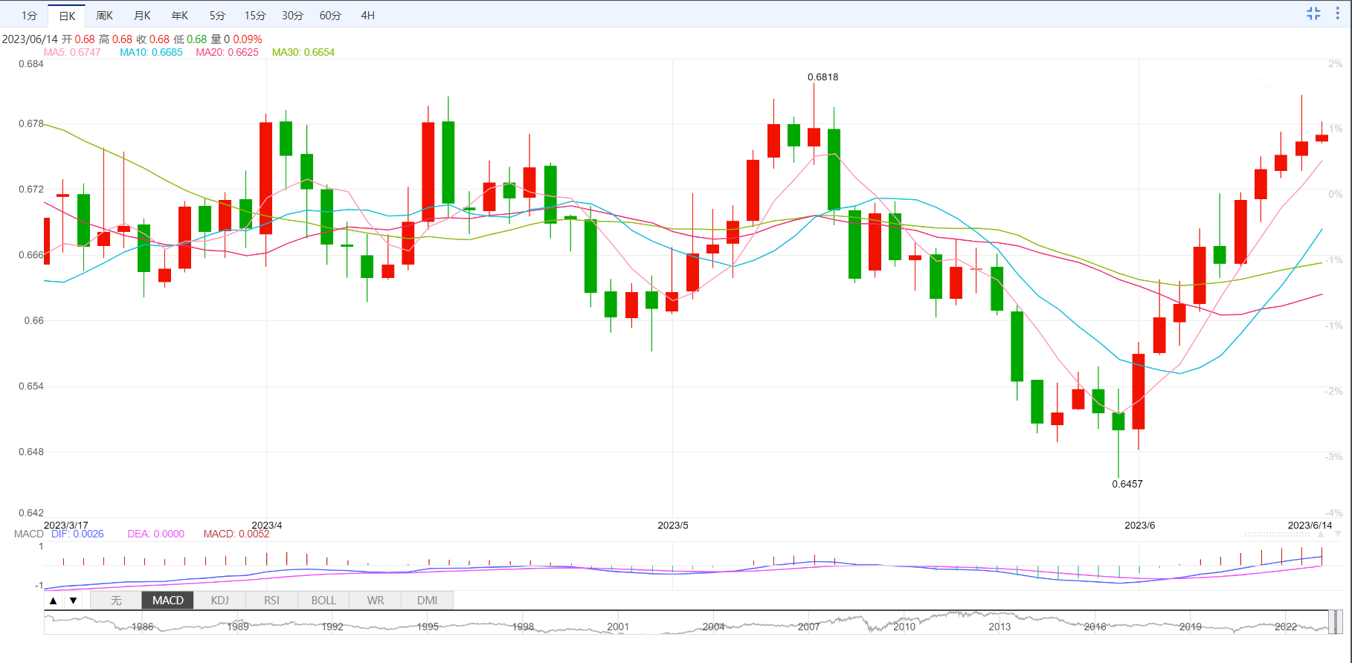Image resolution: width=1352 pixels, height=663 pixels.
Task: Choose the DMI indicator
Action: [427, 601]
